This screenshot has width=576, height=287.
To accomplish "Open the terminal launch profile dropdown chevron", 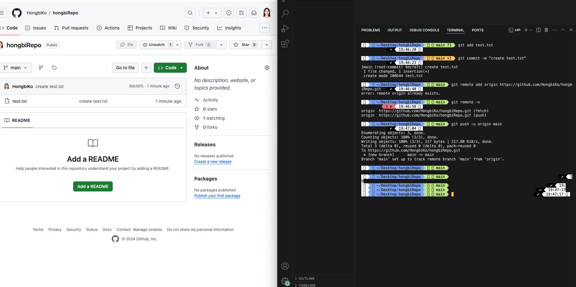I will pos(531,30).
